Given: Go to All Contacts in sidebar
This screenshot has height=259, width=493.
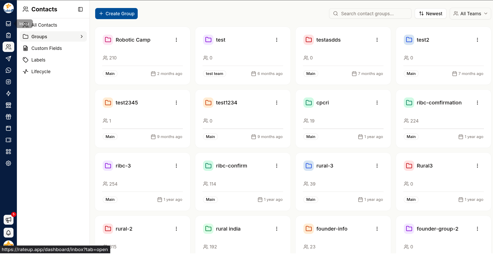Looking at the screenshot, I should click(53, 25).
